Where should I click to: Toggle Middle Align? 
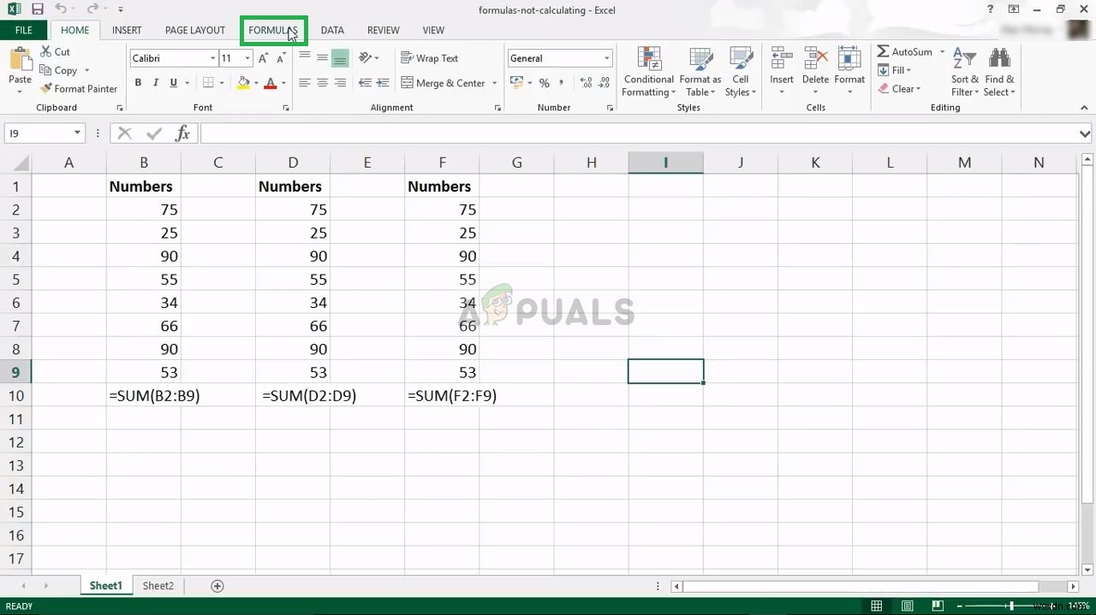point(322,58)
